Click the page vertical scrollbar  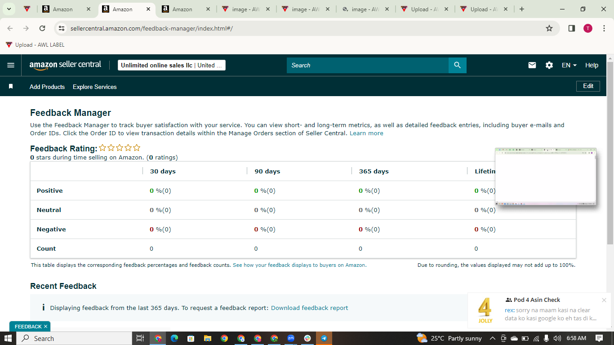tap(610, 153)
